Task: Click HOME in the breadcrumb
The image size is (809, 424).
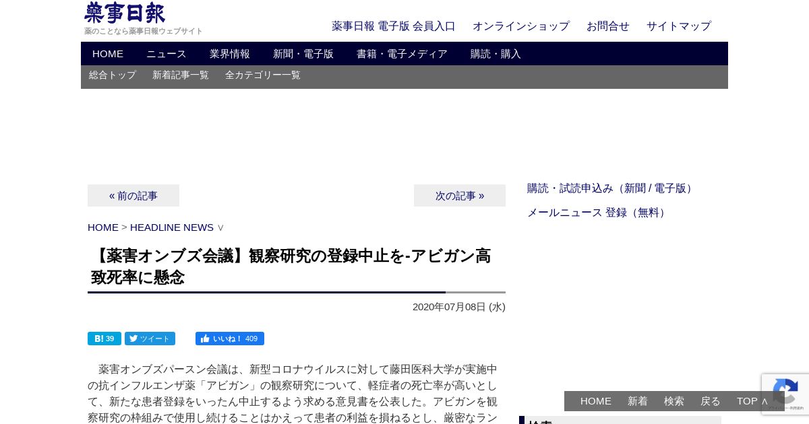Action: click(x=103, y=227)
